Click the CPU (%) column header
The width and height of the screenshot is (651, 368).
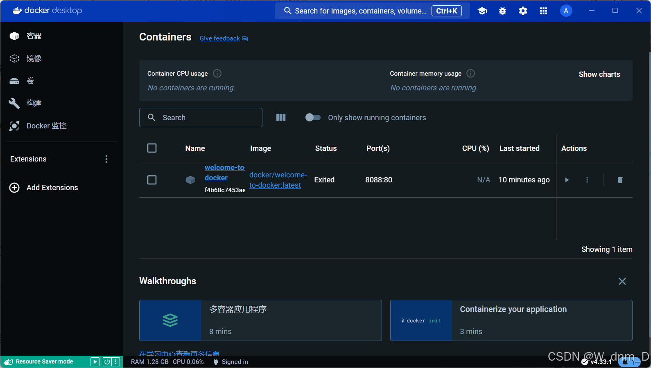476,148
